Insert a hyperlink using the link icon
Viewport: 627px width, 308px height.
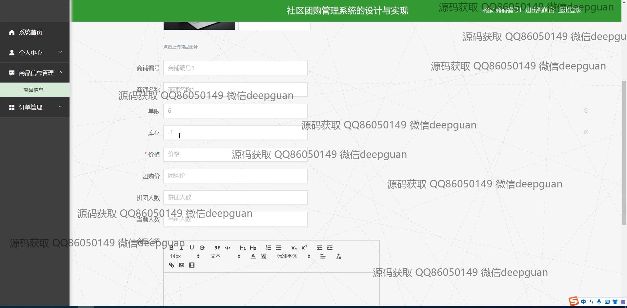tap(172, 265)
